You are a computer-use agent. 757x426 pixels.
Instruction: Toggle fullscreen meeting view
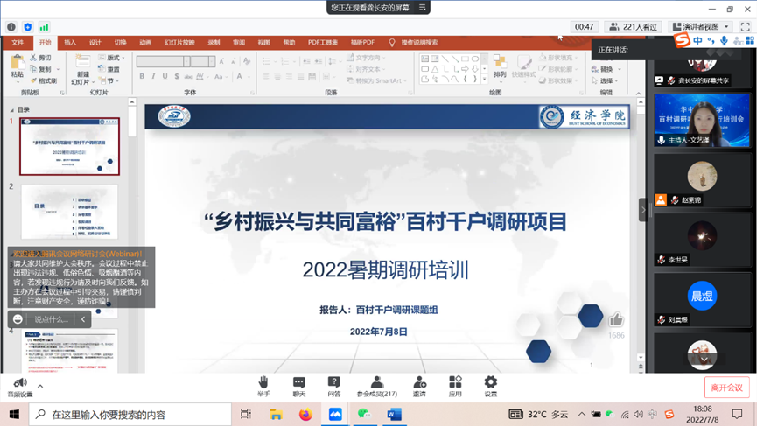746,27
